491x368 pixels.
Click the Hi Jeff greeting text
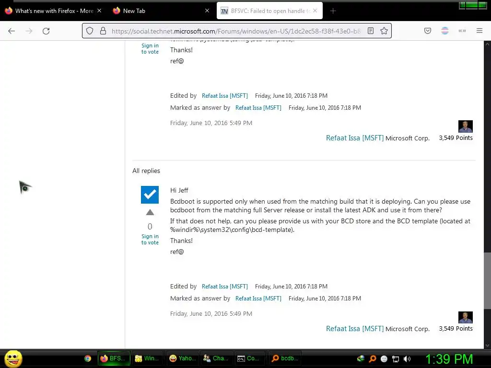pos(179,190)
